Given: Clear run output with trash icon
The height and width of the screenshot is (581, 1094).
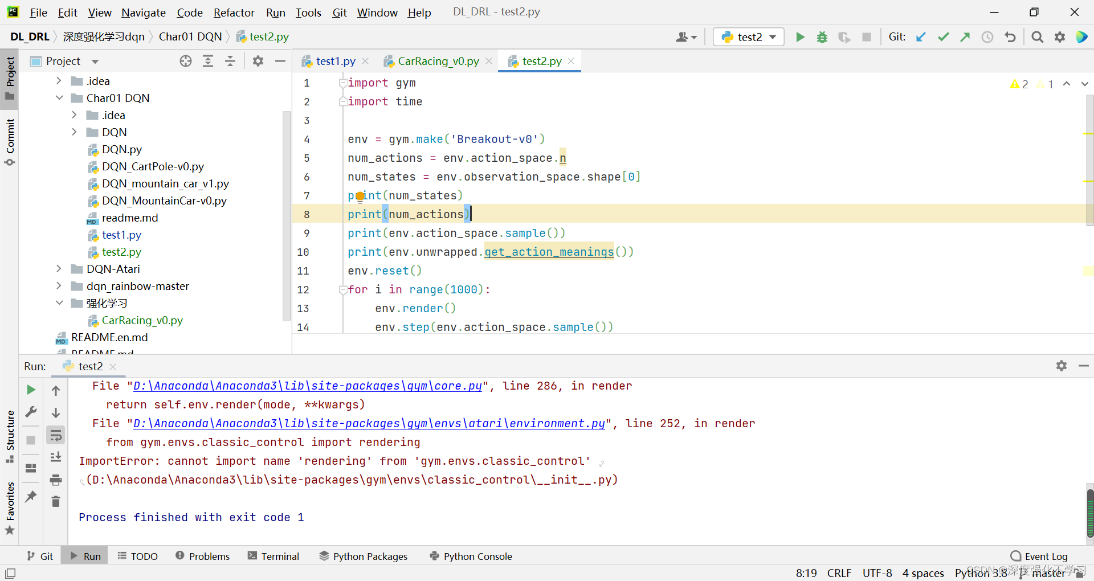Looking at the screenshot, I should [56, 502].
